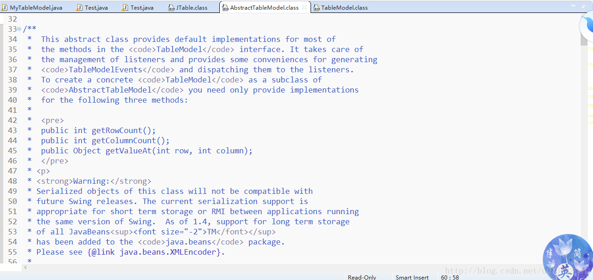
Task: Click the horizontal scrollbar left arrow
Action: [25, 267]
